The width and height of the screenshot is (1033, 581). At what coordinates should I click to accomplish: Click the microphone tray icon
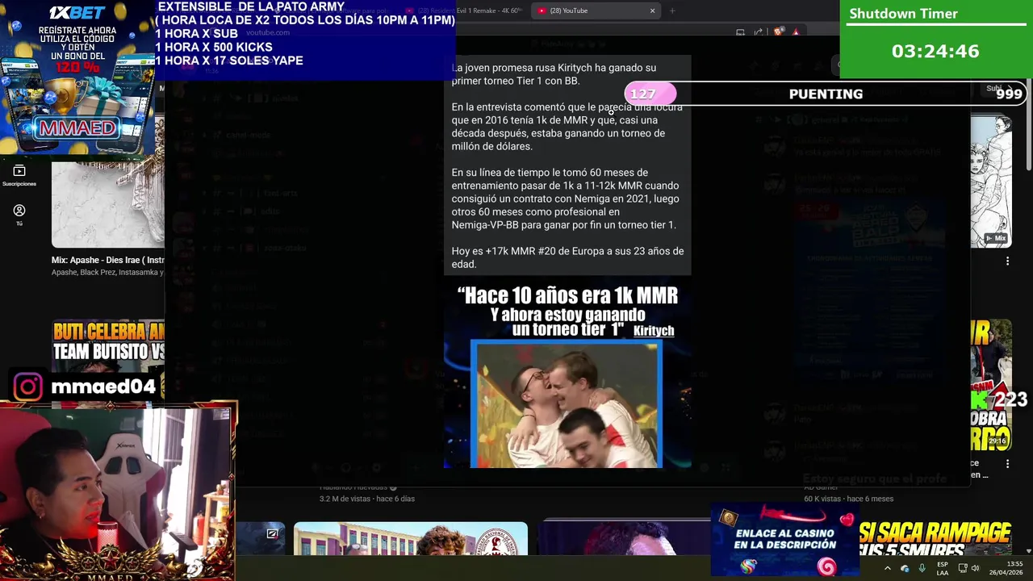[x=922, y=568]
